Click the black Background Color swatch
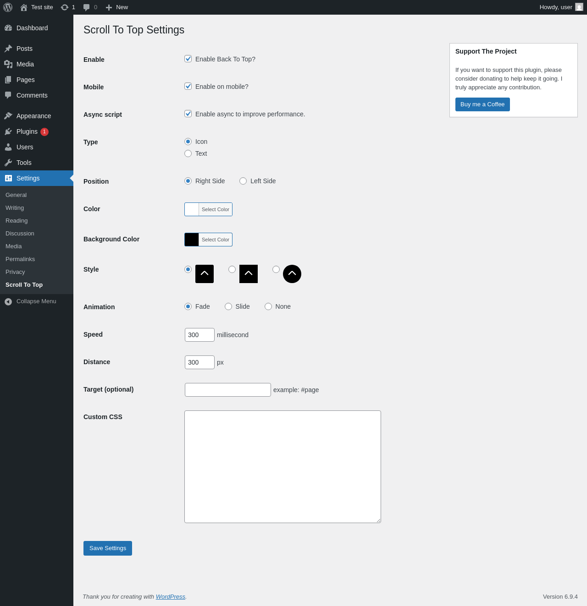Image resolution: width=587 pixels, height=606 pixels. point(192,240)
